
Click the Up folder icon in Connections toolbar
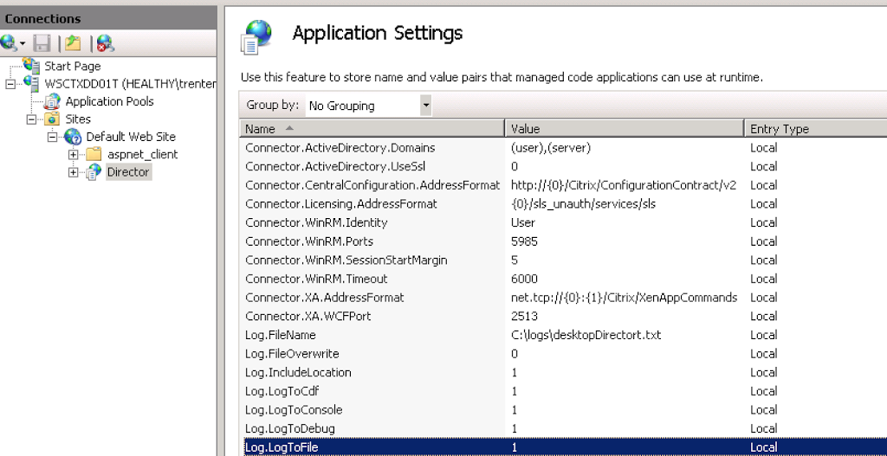click(73, 42)
